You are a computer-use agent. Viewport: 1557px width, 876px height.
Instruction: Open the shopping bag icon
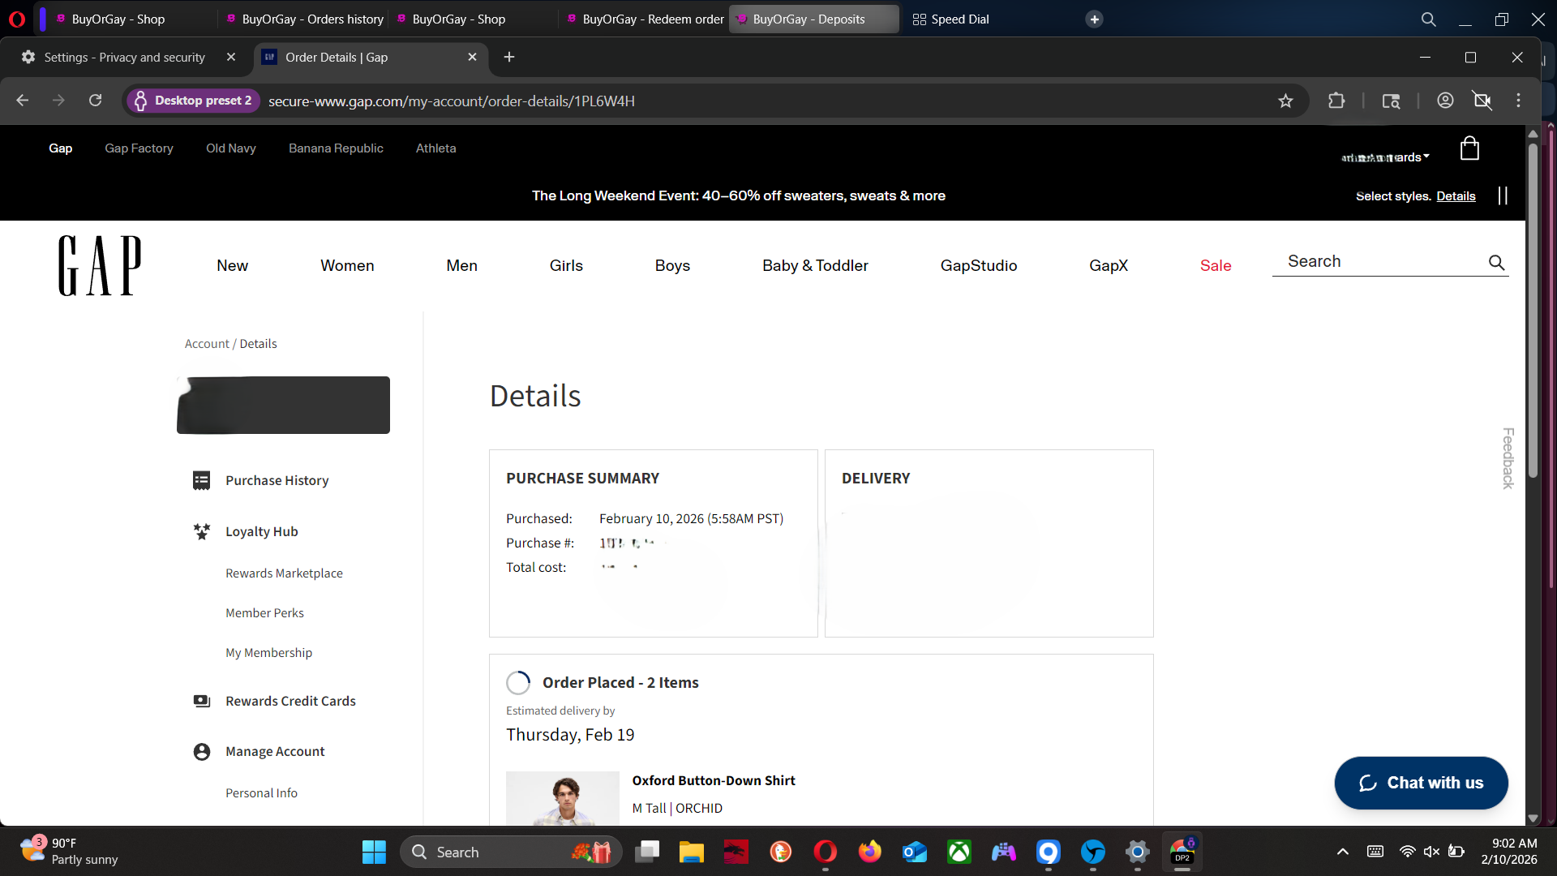(x=1469, y=149)
